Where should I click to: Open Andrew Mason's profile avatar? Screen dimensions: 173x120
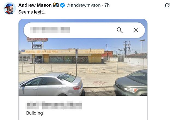click(x=10, y=9)
